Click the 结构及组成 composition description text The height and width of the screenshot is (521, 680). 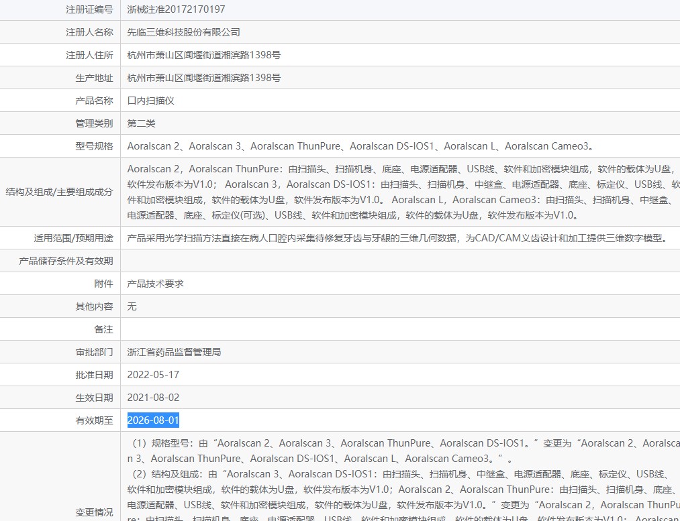pyautogui.click(x=403, y=192)
